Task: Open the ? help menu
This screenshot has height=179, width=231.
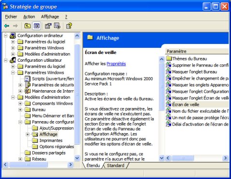Action: tap(66, 16)
